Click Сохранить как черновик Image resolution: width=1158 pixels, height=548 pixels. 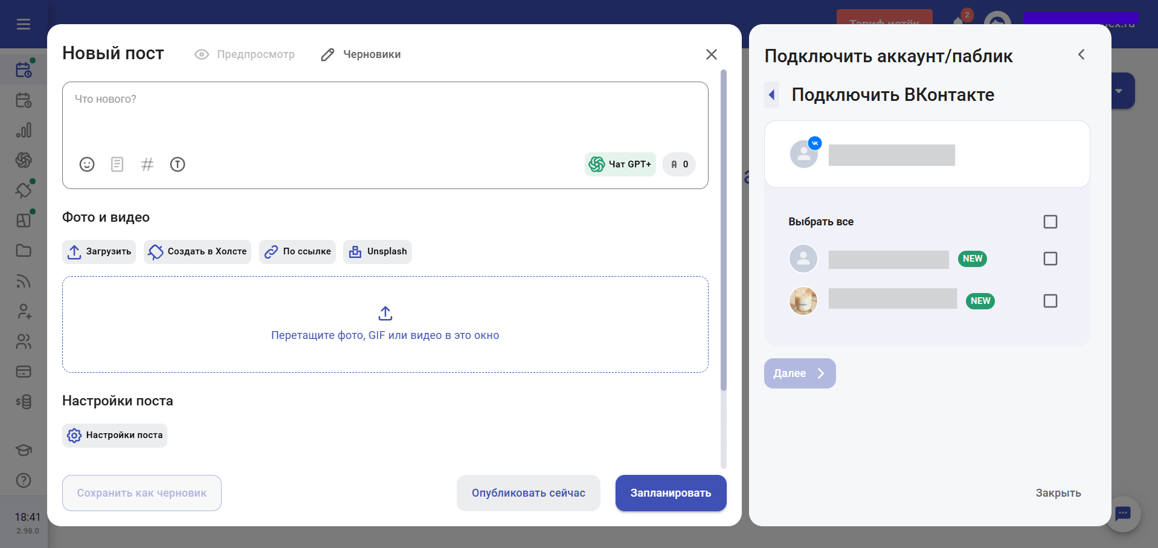click(x=142, y=493)
